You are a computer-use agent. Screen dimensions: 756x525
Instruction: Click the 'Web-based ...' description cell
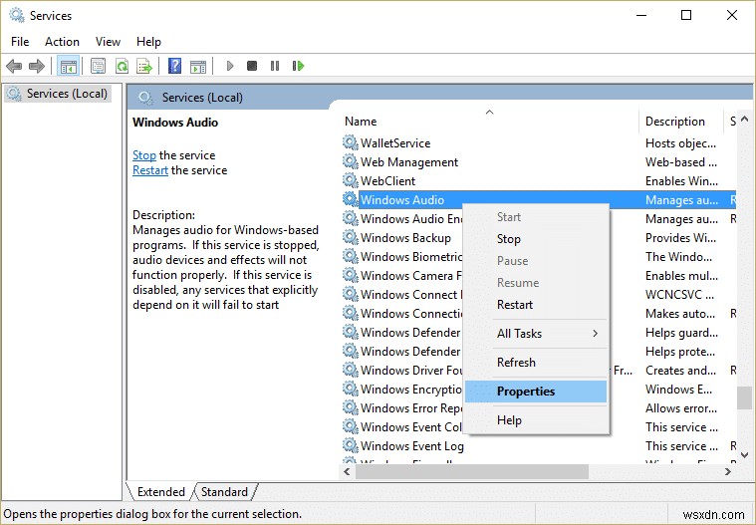681,162
